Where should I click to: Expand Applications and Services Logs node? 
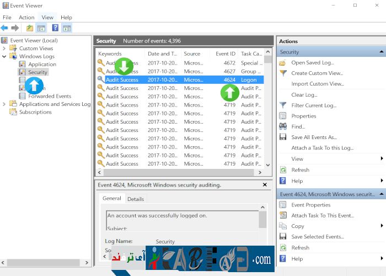[5, 104]
